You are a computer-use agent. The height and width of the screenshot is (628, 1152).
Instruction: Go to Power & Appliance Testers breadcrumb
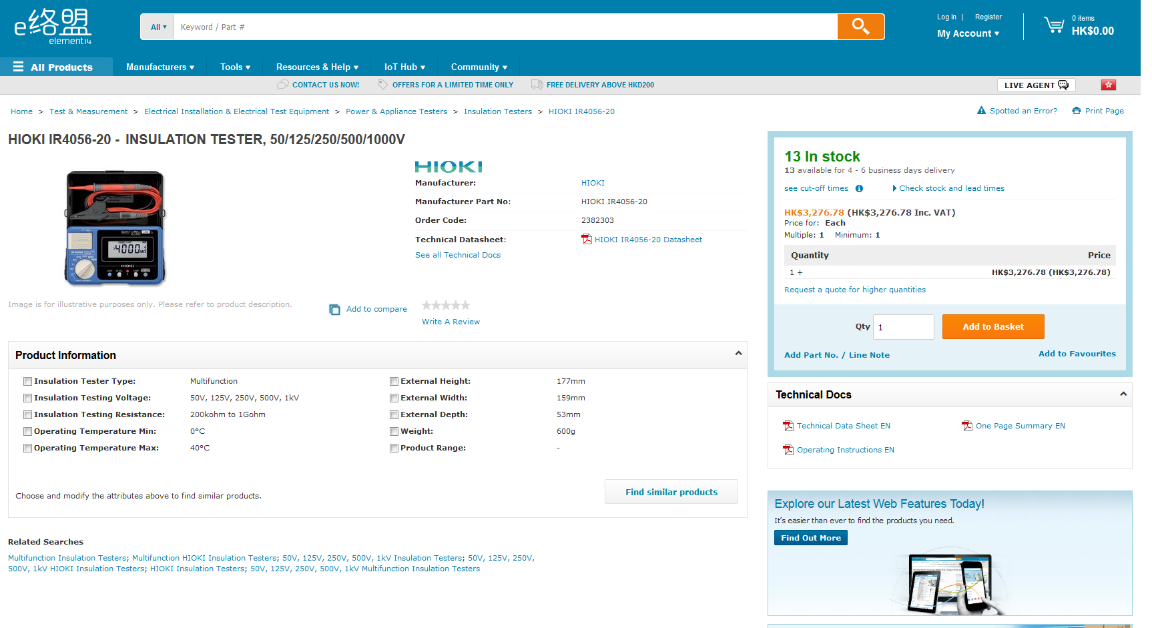click(x=396, y=111)
